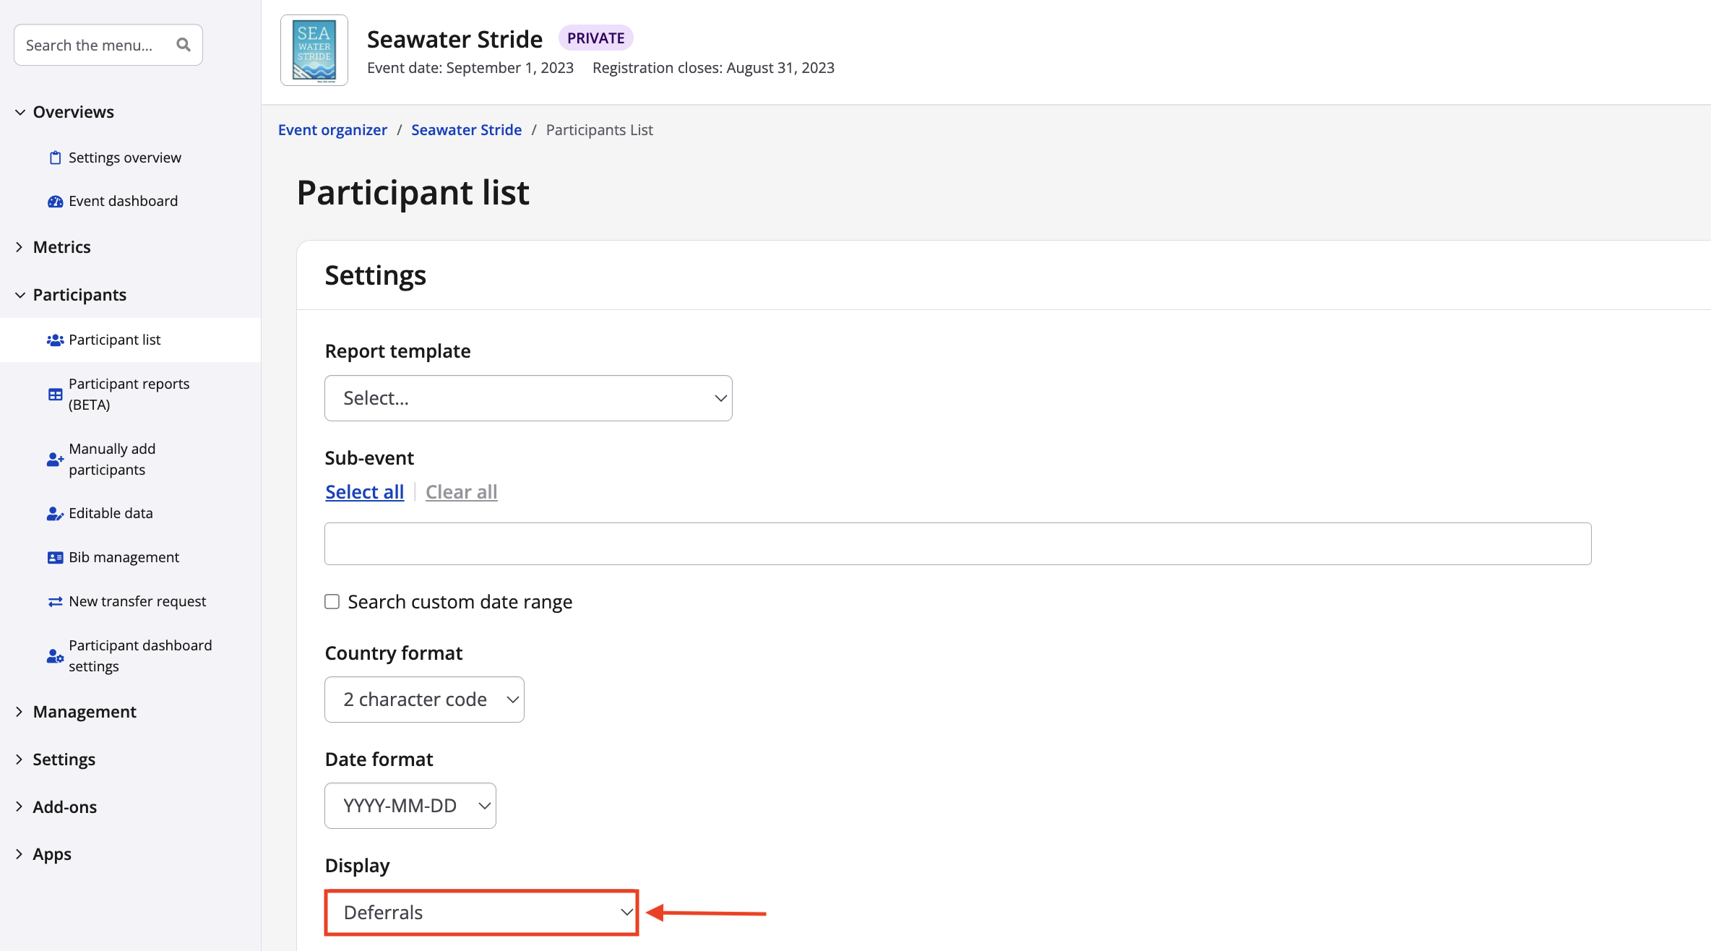Expand the Metrics menu section
Viewport: 1711px width, 951px height.
point(62,247)
